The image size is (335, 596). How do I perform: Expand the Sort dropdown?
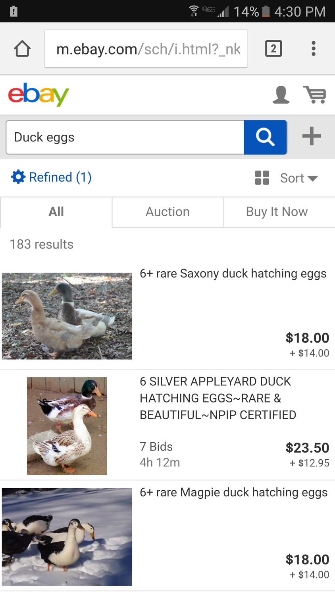click(299, 178)
